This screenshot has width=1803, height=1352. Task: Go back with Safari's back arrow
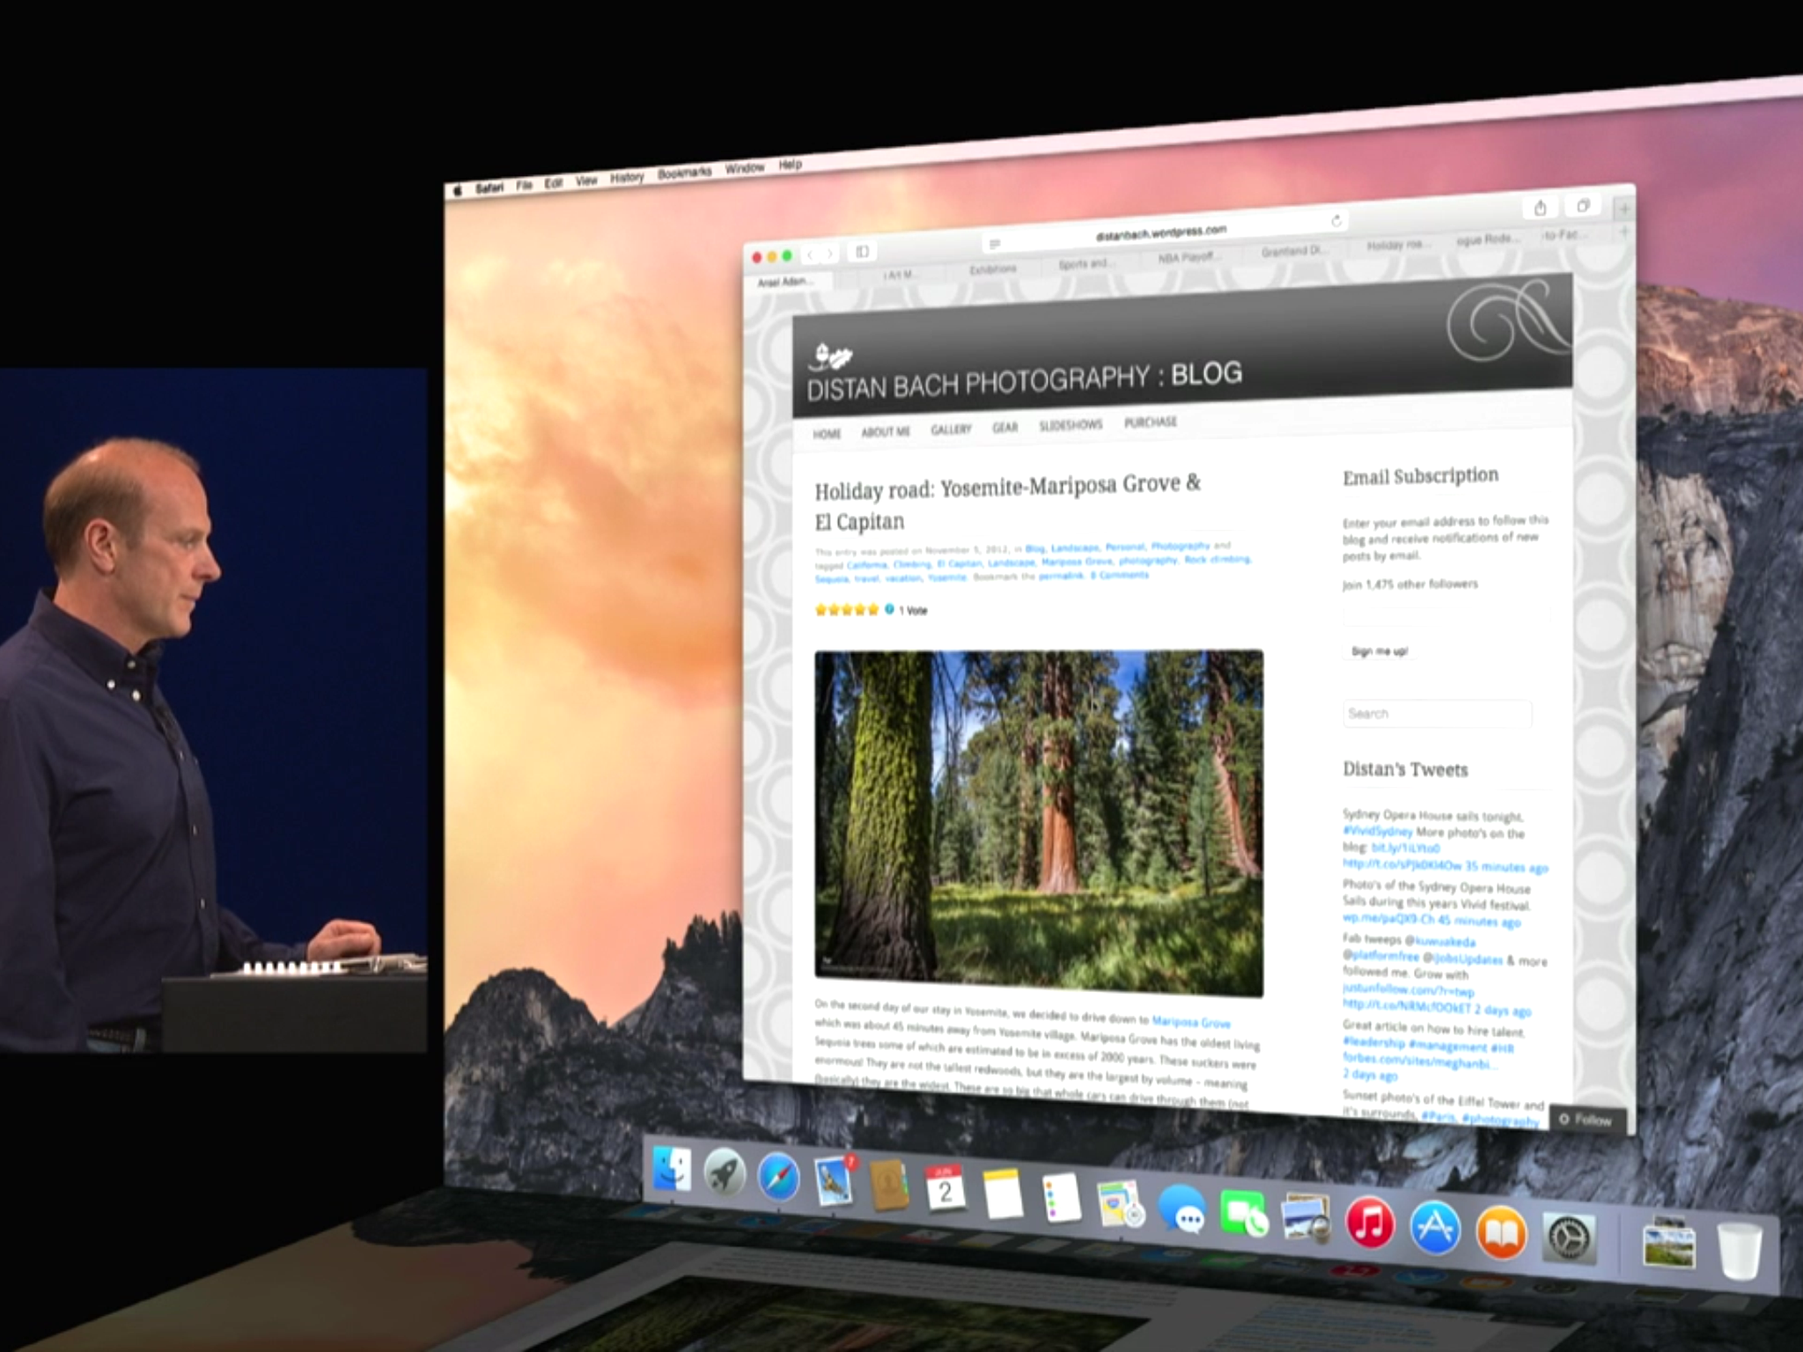tap(811, 254)
